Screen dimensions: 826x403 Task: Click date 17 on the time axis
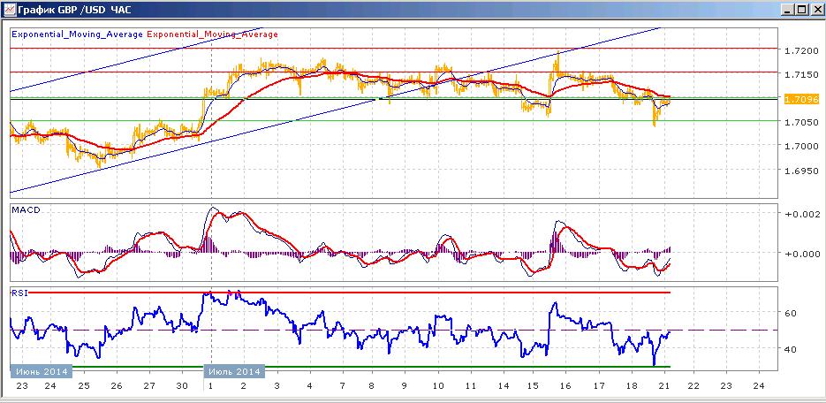(598, 385)
